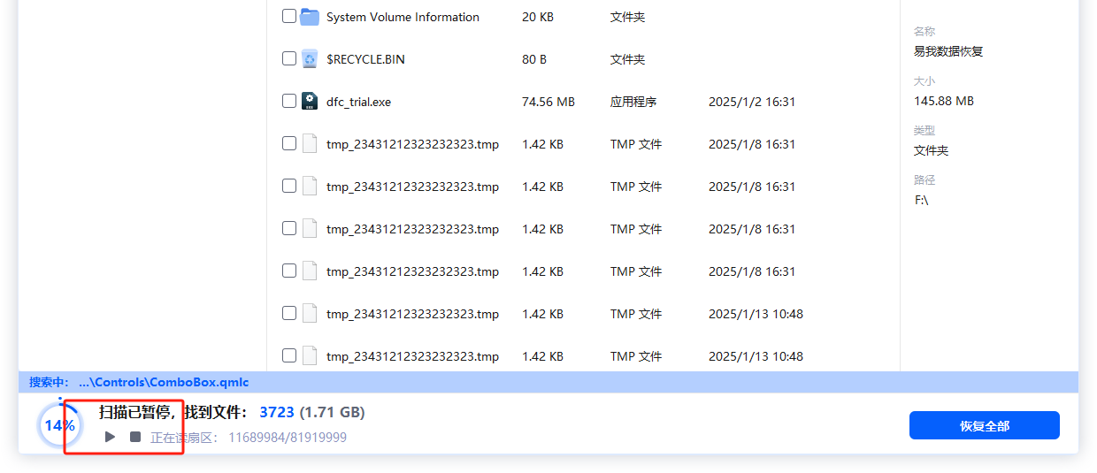
Task: Click the F:\ path in details panel
Action: point(921,200)
